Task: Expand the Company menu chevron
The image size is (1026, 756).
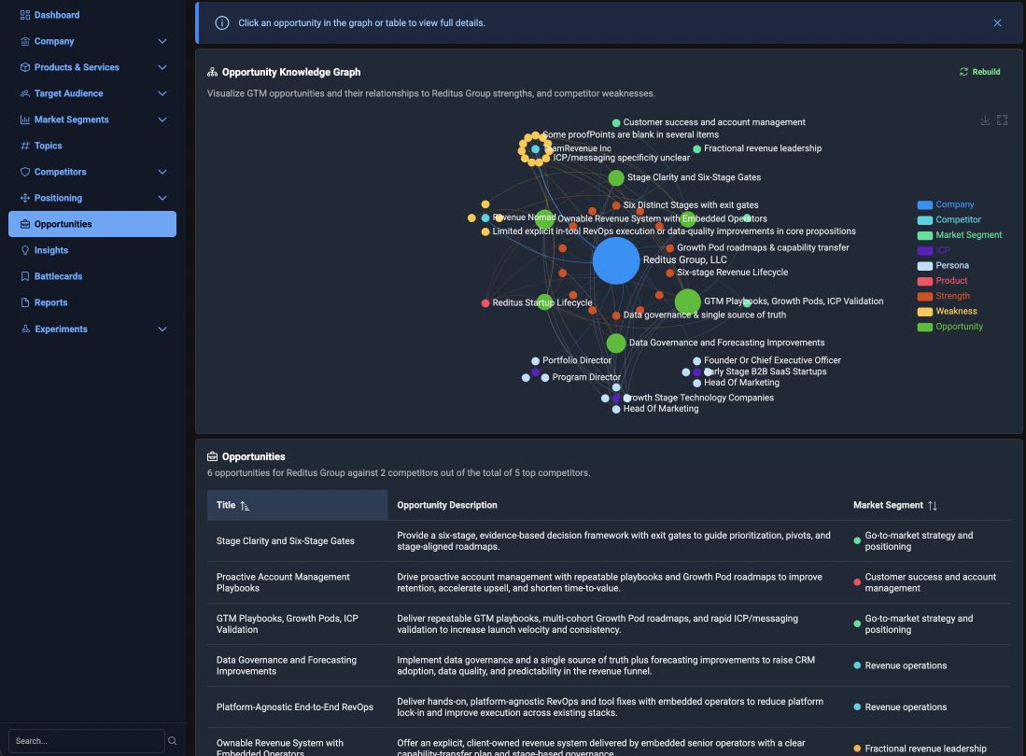Action: [162, 41]
